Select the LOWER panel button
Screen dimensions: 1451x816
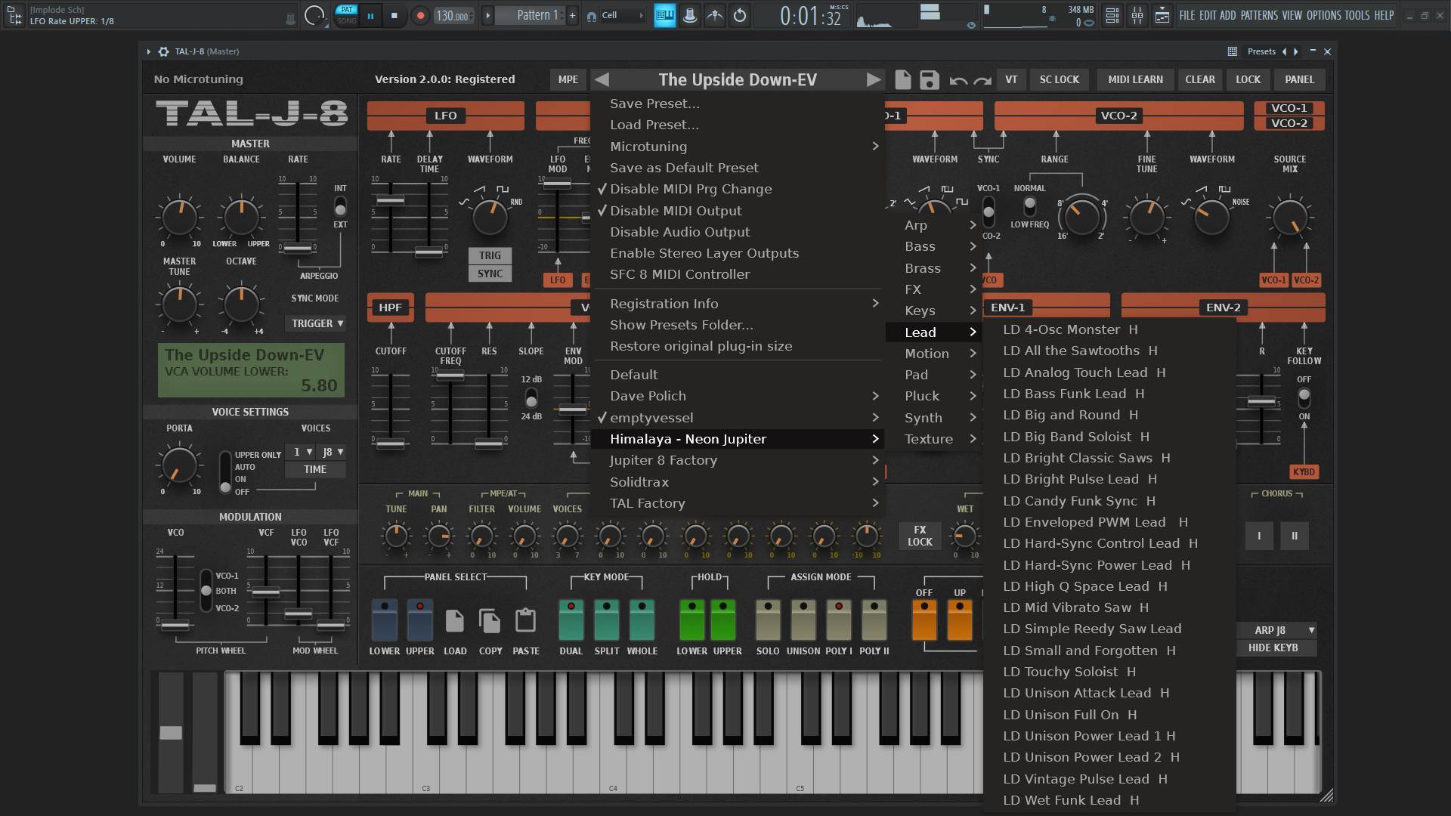(x=384, y=620)
